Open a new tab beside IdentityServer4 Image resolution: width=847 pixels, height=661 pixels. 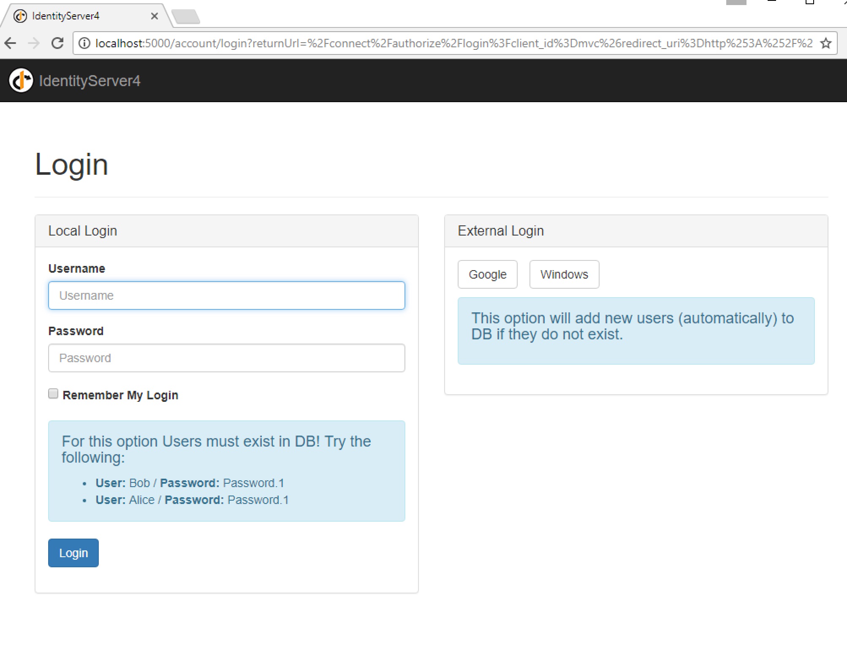(186, 17)
